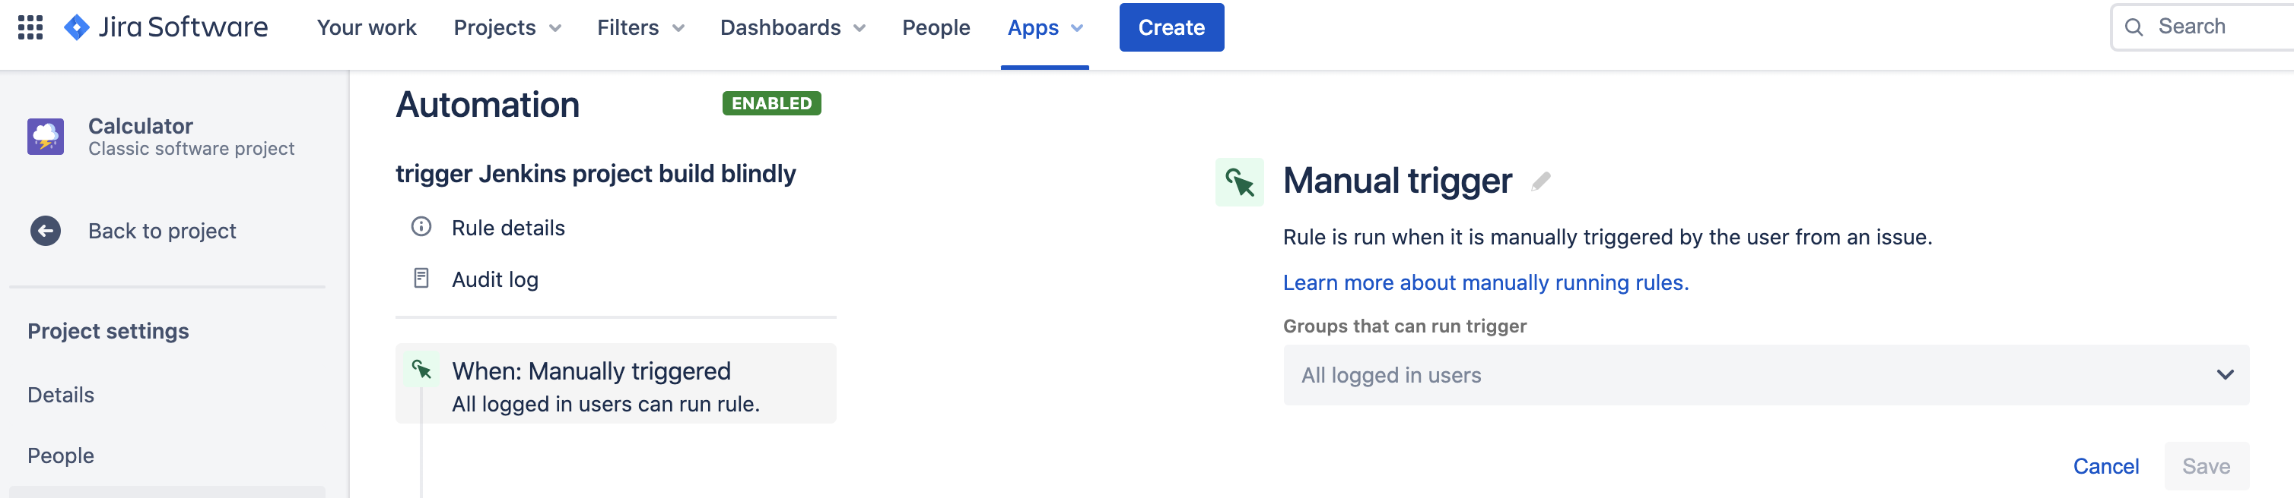Image resolution: width=2294 pixels, height=498 pixels.
Task: Click the Rule details info icon
Action: [421, 227]
